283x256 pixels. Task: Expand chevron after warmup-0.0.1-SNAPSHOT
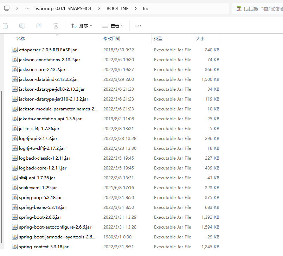[99, 8]
